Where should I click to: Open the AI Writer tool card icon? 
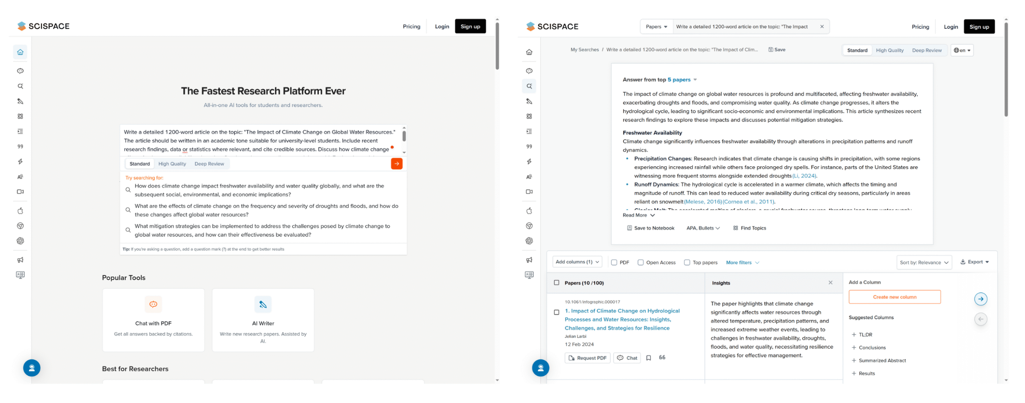coord(263,304)
